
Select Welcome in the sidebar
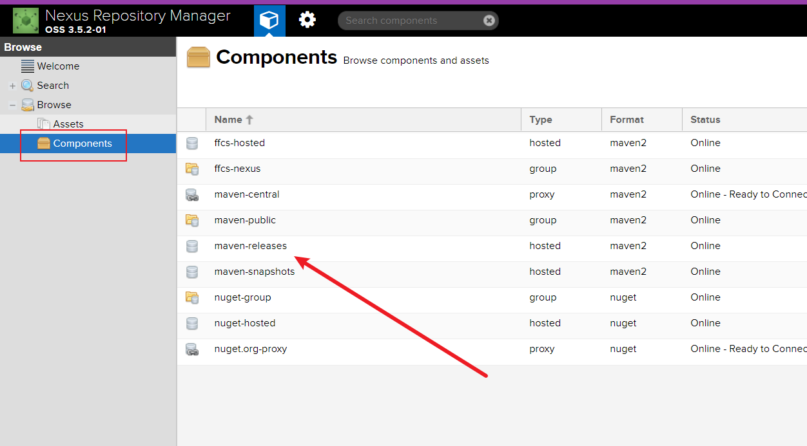(58, 66)
